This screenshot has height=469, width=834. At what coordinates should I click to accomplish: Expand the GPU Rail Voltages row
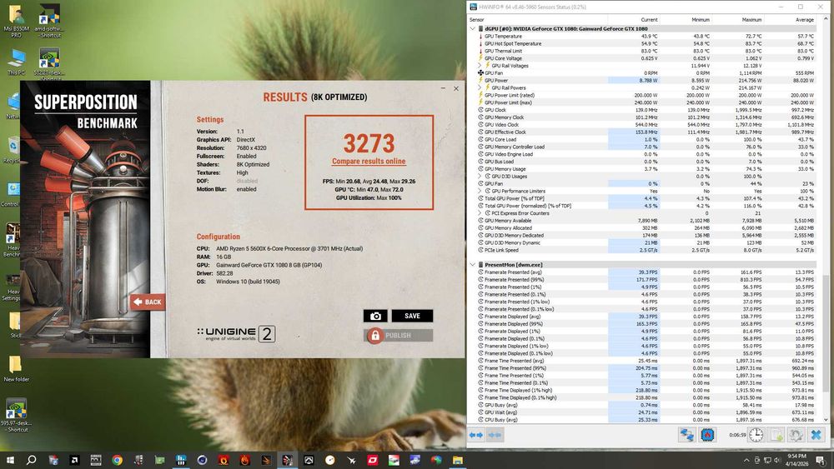click(480, 65)
